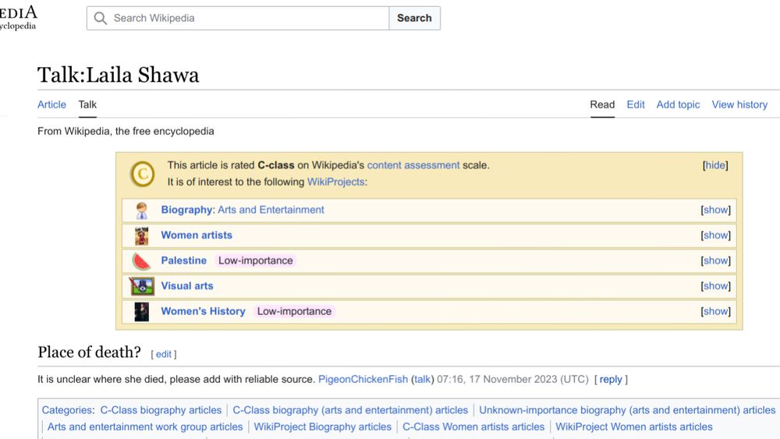Open the Arts and Entertainment link
This screenshot has height=439, width=780.
[271, 211]
